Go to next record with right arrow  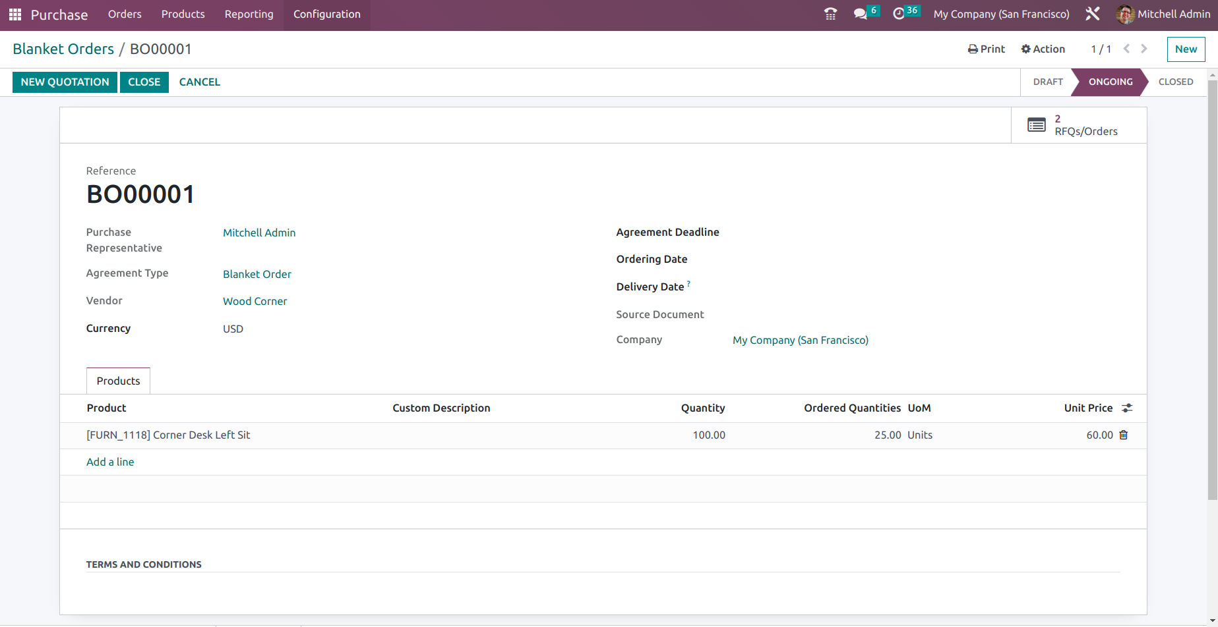(x=1143, y=48)
